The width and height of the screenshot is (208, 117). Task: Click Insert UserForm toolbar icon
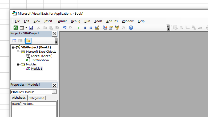22,28
